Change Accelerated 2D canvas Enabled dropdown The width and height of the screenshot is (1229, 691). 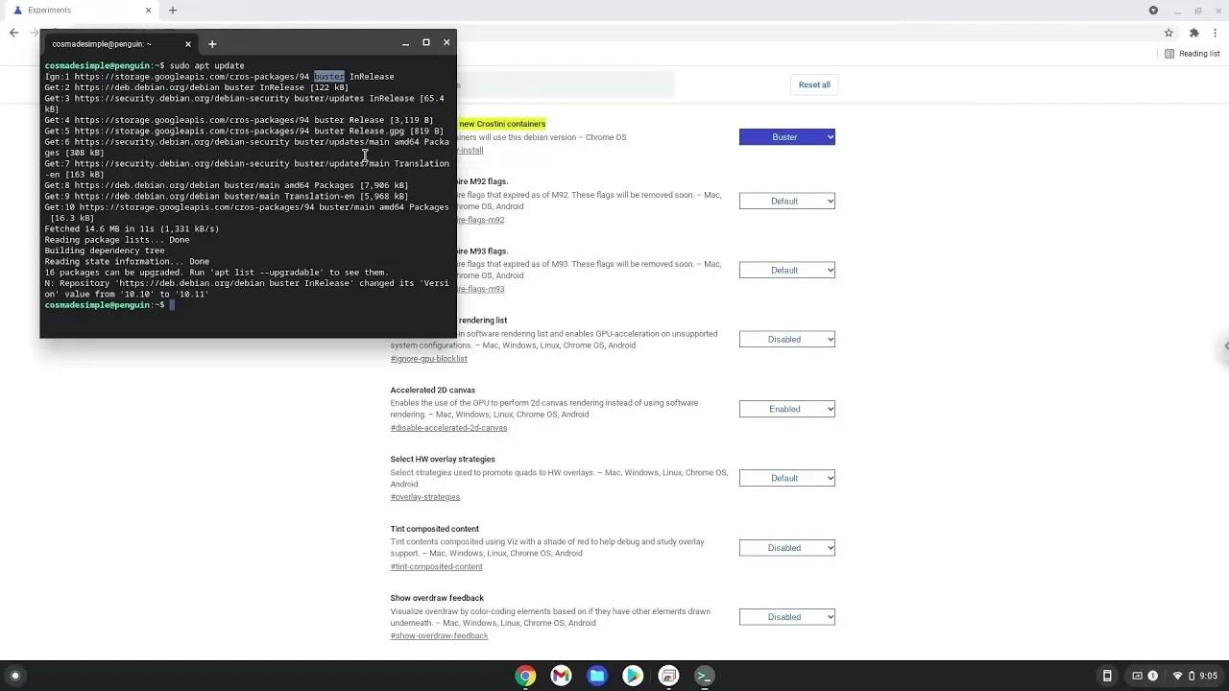click(x=787, y=409)
